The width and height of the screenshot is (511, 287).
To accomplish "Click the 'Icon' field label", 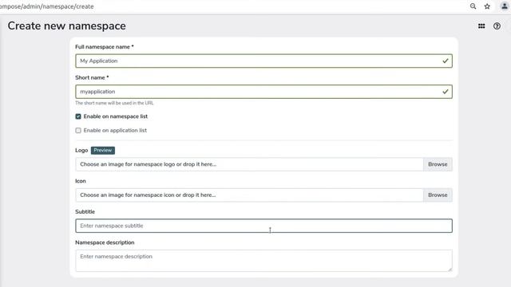I will (81, 181).
